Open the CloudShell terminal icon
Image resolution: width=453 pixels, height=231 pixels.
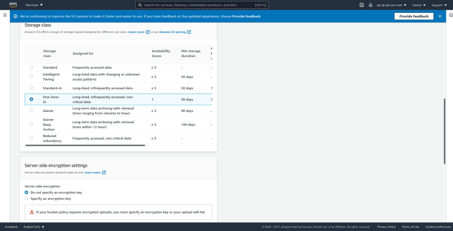click(x=361, y=5)
